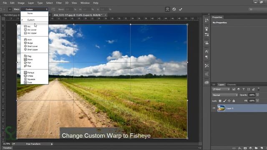The image size is (267, 150).
Task: Collapse the panel dock double-arrow
Action: tap(209, 14)
